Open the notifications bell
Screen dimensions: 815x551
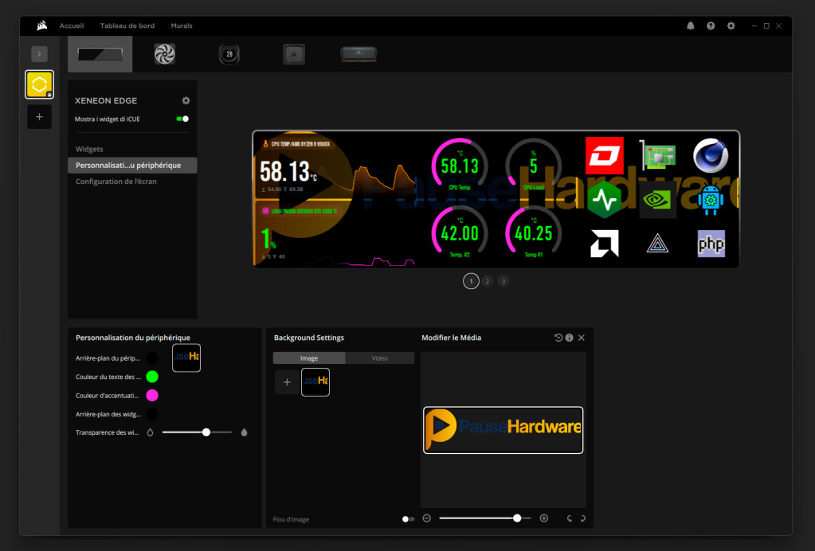(x=690, y=26)
